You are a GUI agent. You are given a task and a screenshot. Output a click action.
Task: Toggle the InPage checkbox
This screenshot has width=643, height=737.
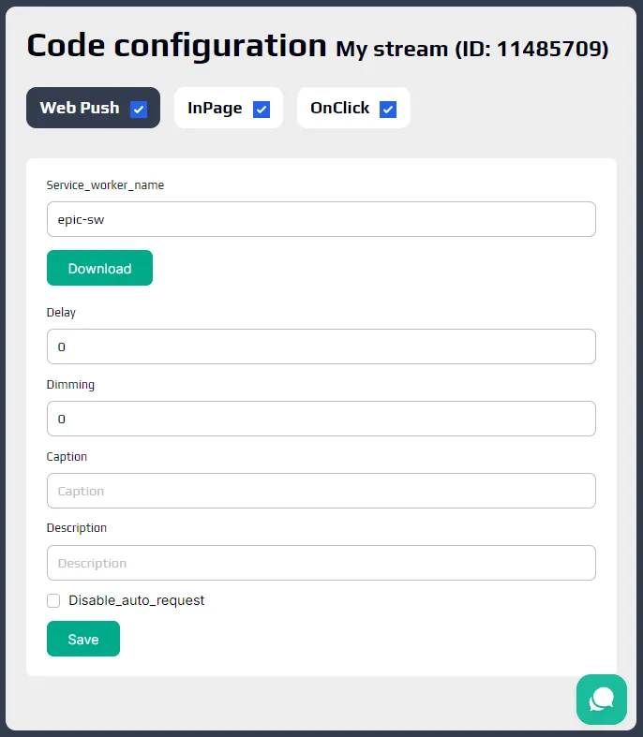click(262, 110)
